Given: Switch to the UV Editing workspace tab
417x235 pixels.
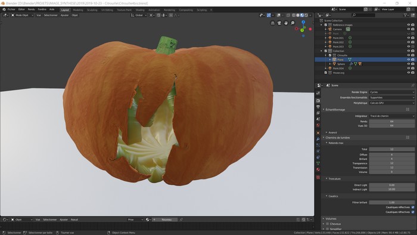Looking at the screenshot, I should click(x=107, y=10).
